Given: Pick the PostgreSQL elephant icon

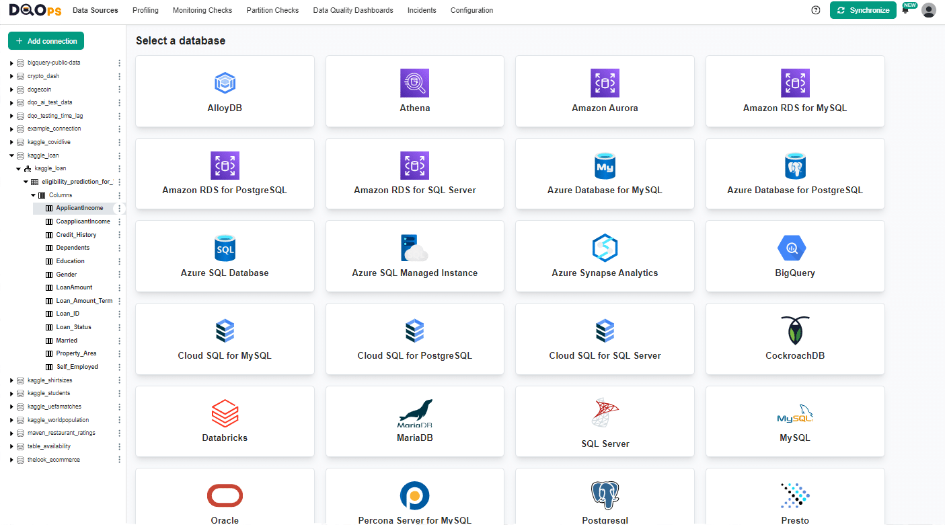Looking at the screenshot, I should [x=605, y=496].
